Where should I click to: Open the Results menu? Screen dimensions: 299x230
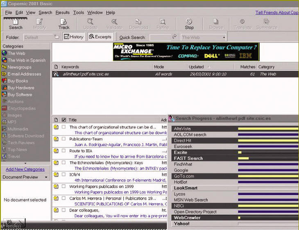[x=62, y=13]
